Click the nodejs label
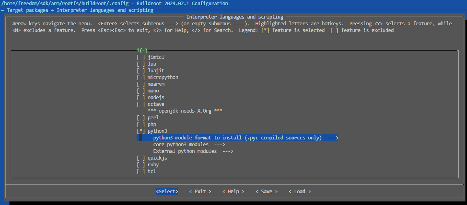 pyautogui.click(x=156, y=98)
